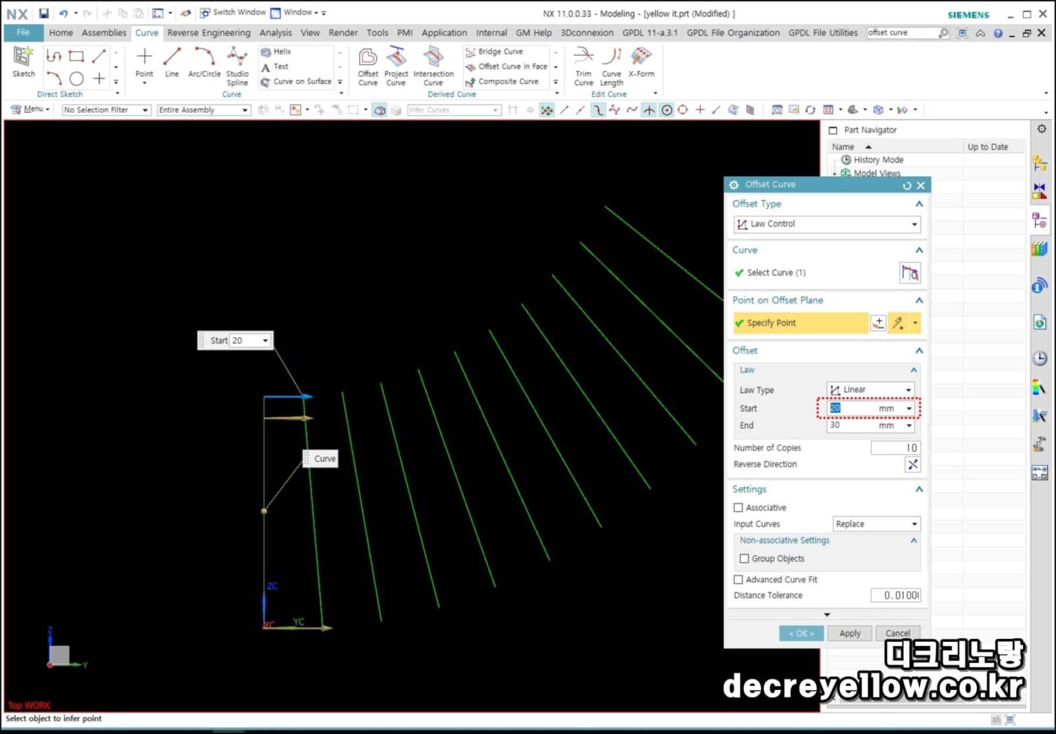1056x734 pixels.
Task: Expand the Input Curves Replace dropdown
Action: (x=877, y=524)
